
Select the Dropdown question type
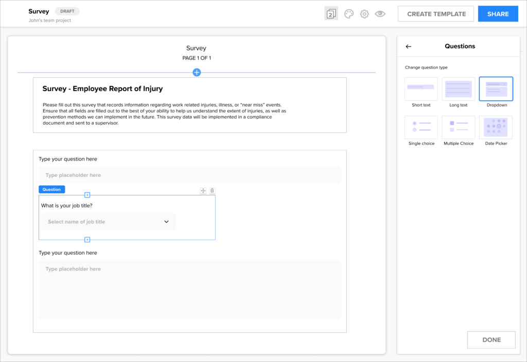pyautogui.click(x=496, y=89)
